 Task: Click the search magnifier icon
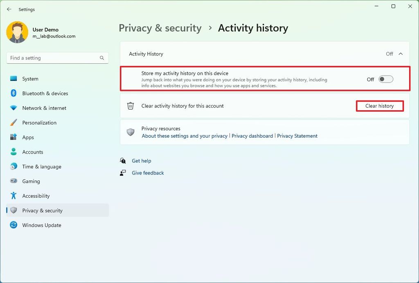102,58
